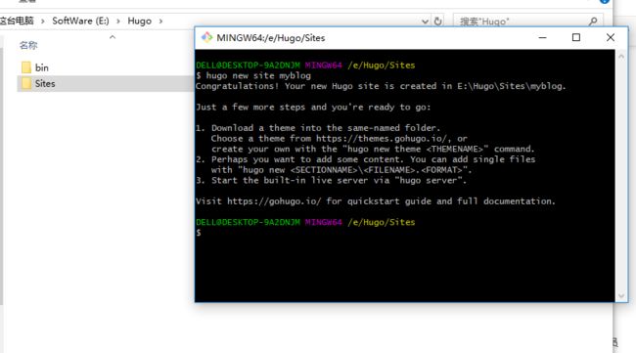Close the MINGW64 terminal window
The width and height of the screenshot is (636, 353).
tap(610, 38)
